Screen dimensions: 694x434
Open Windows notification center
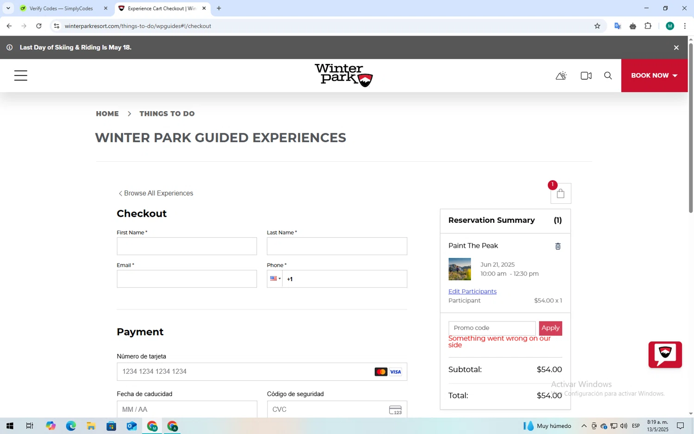681,426
